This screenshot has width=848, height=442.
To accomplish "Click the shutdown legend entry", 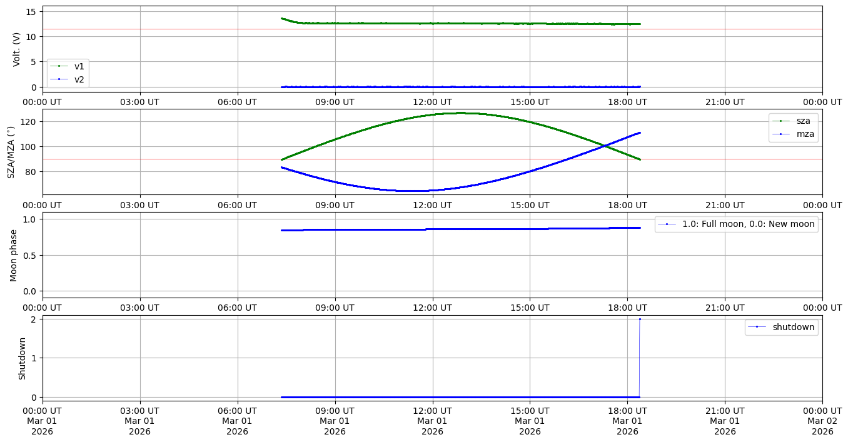I will pyautogui.click(x=793, y=327).
